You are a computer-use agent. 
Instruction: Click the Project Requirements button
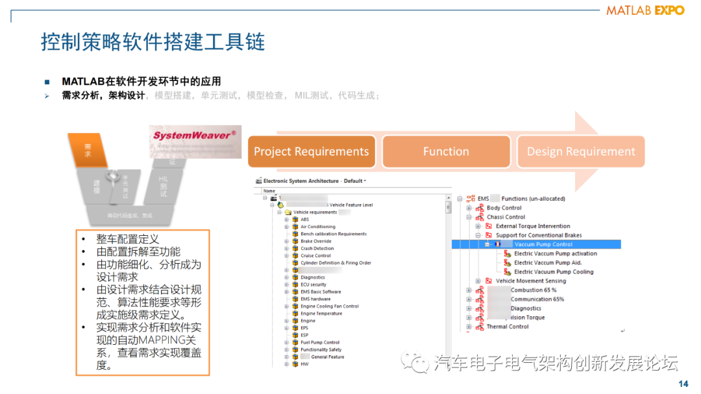coord(312,151)
